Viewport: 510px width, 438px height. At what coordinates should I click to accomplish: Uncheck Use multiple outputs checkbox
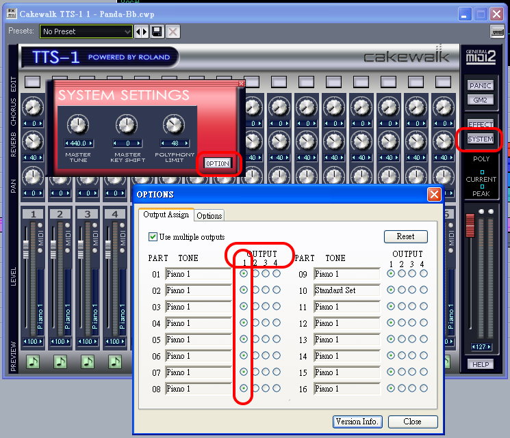tap(153, 236)
